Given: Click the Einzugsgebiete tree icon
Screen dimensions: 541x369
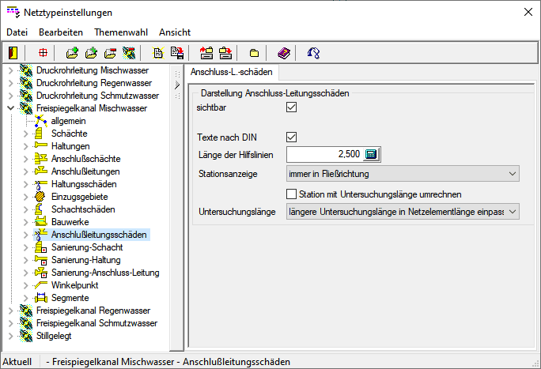Looking at the screenshot, I should pos(41,197).
